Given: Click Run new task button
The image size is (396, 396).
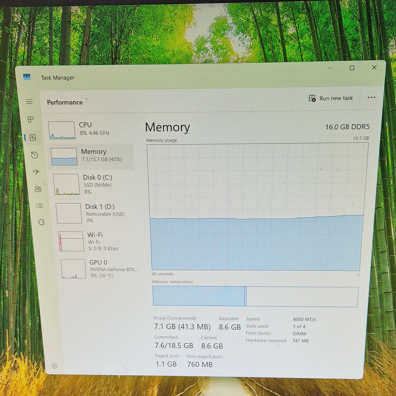Looking at the screenshot, I should pos(331,98).
